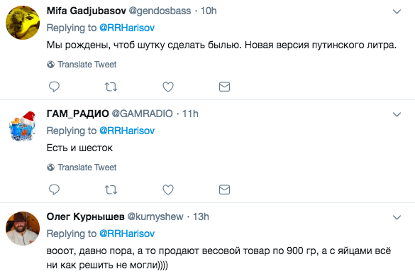Open @RRHarisov link in ГАМ_РАДИО's reply
415x274 pixels.
point(127,131)
